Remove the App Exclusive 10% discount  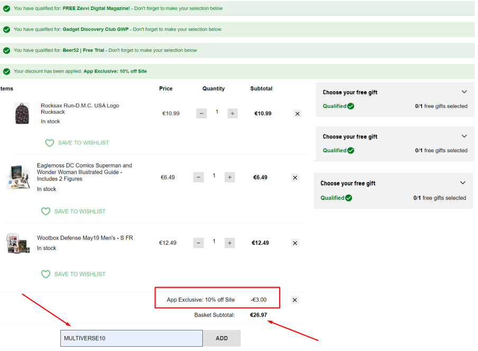click(295, 300)
